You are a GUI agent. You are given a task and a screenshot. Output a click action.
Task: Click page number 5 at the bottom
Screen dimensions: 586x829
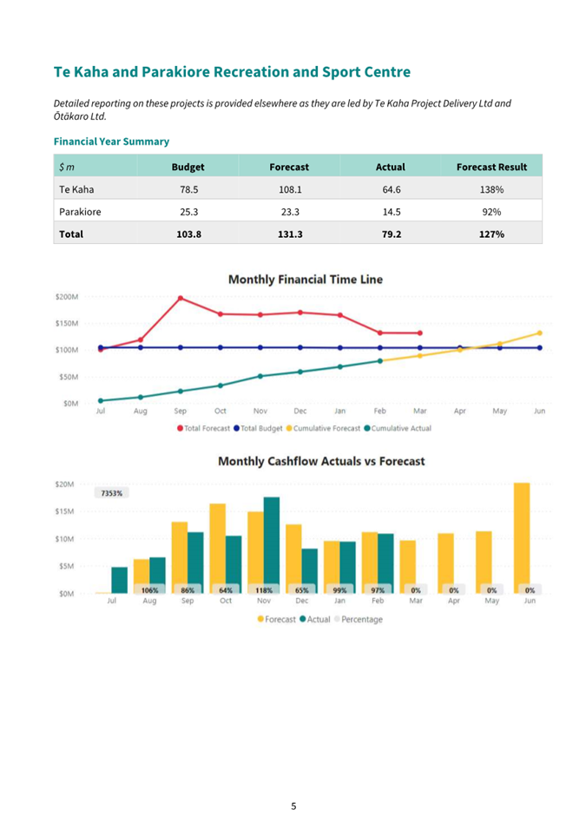click(293, 806)
